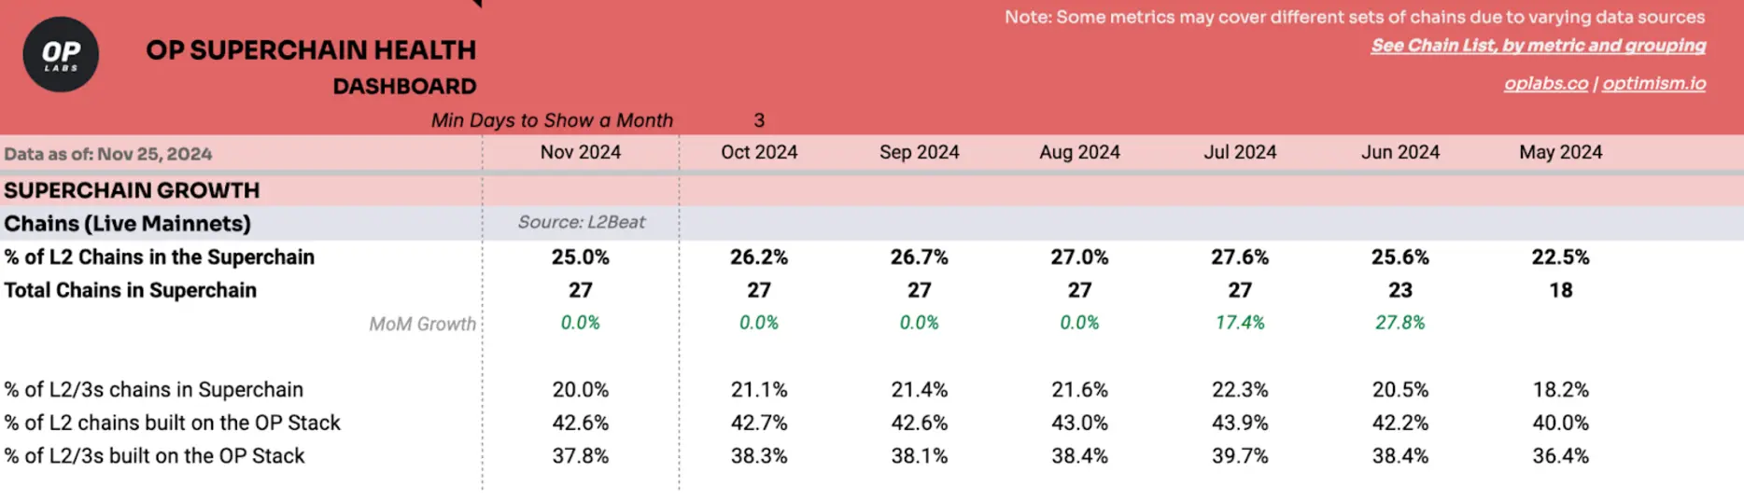Select the Jun 2024 MoM Growth 27.8% cell

click(x=1400, y=323)
